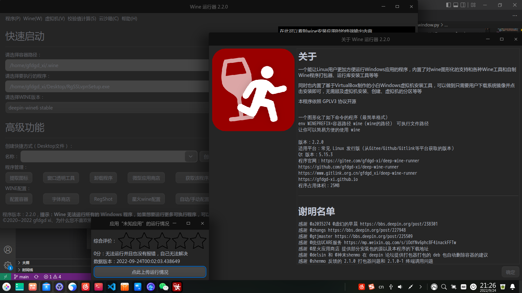
Task: Expand hidden tray icons with the chevron
Action: pyautogui.click(x=420, y=287)
